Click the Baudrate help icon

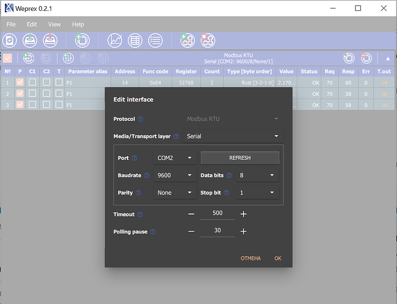[x=146, y=175]
